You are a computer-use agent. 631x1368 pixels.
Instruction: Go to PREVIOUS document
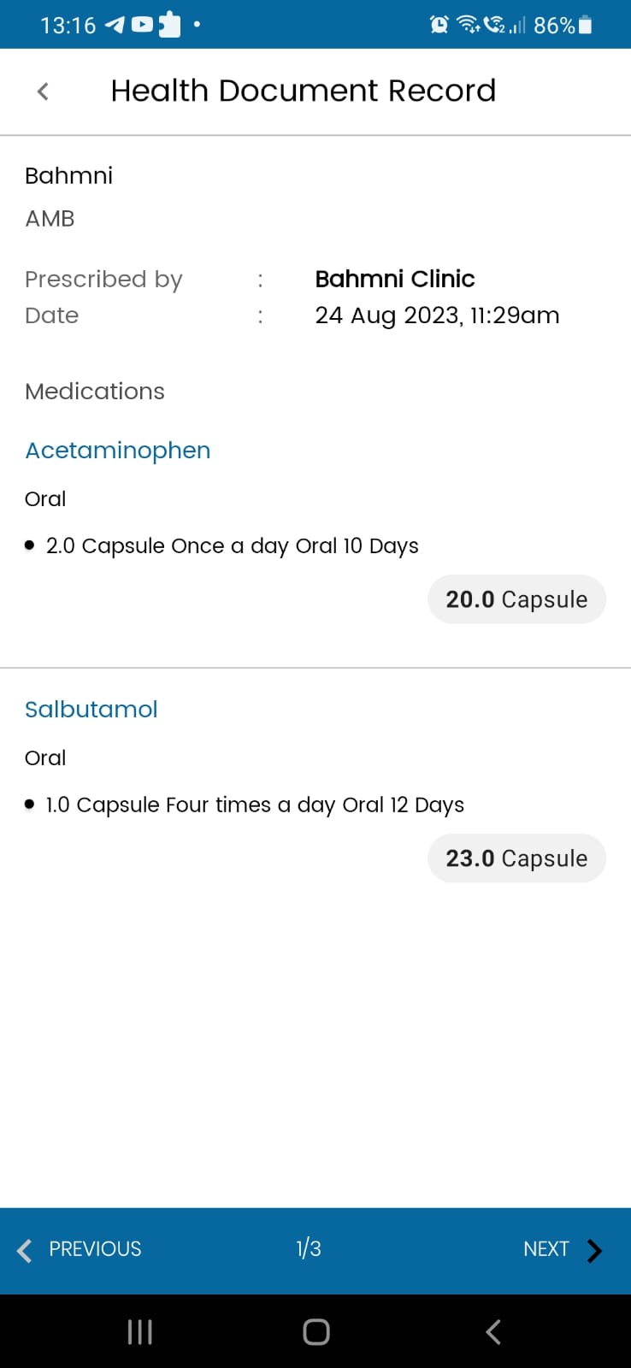point(95,1249)
